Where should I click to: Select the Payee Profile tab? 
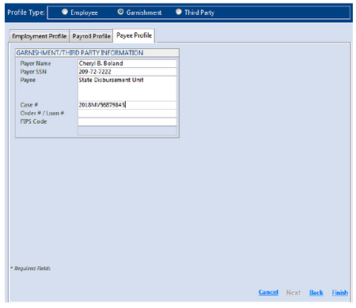click(x=134, y=36)
